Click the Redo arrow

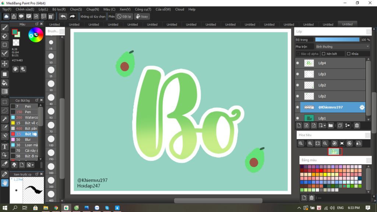pyautogui.click(x=72, y=16)
